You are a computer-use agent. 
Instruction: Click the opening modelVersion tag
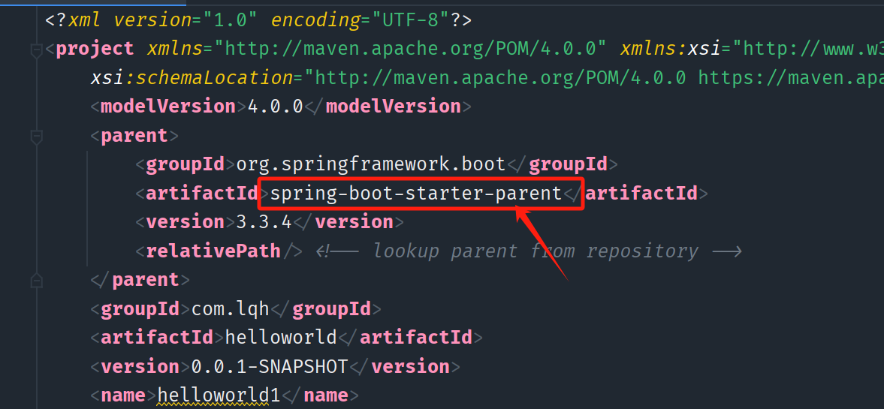(168, 107)
